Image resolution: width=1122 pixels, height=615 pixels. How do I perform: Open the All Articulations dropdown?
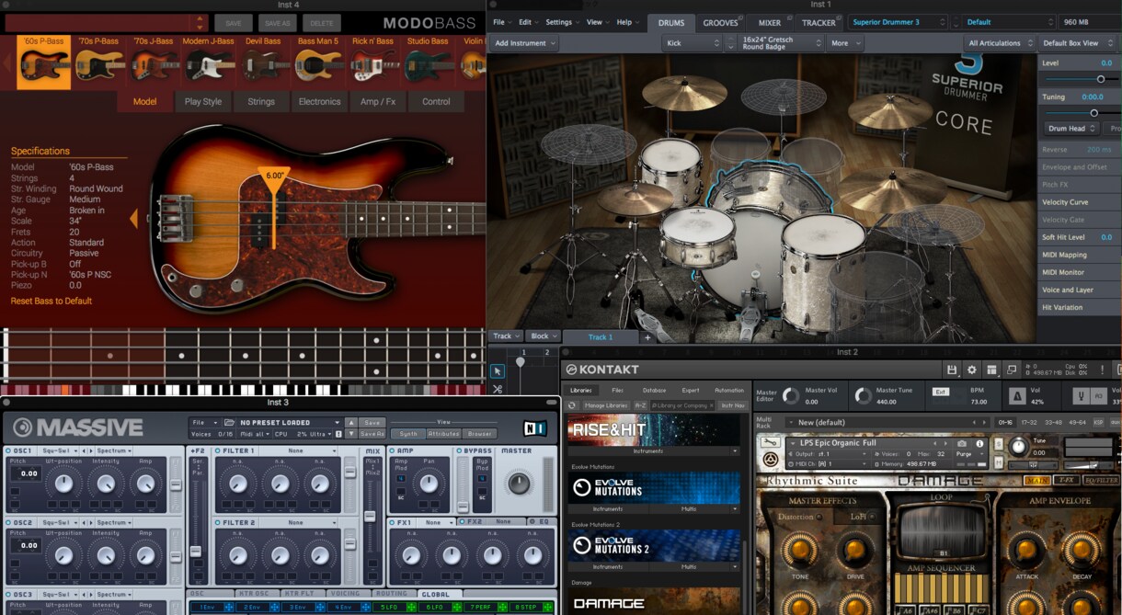tap(999, 43)
